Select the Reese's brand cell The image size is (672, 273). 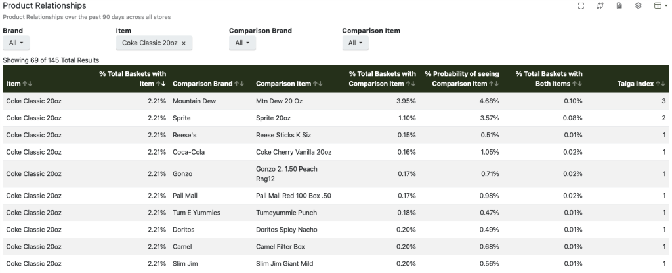tap(184, 135)
